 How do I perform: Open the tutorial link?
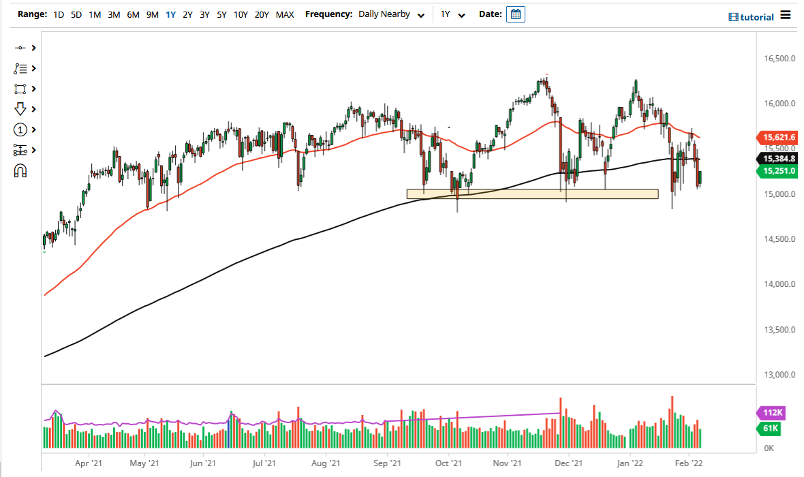tap(752, 16)
